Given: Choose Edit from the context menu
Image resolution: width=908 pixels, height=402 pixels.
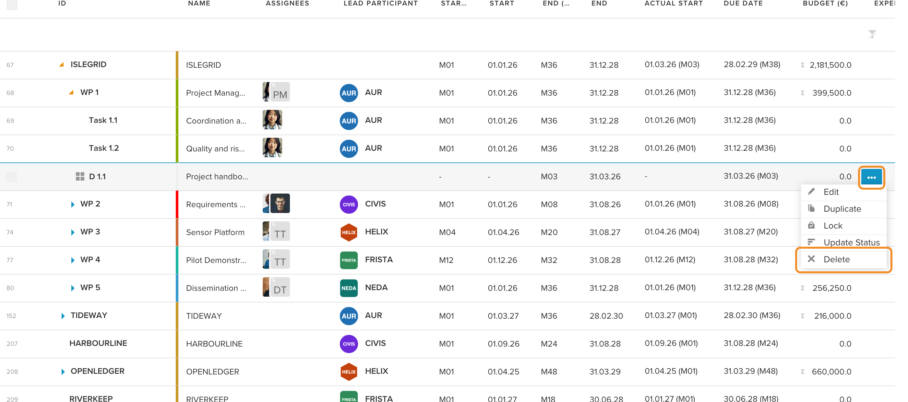Looking at the screenshot, I should pyautogui.click(x=843, y=192).
